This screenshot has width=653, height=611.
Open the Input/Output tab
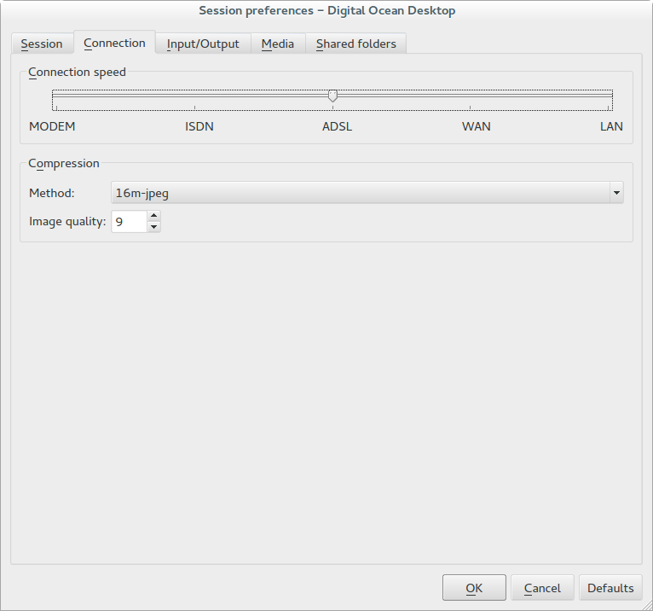pos(203,44)
